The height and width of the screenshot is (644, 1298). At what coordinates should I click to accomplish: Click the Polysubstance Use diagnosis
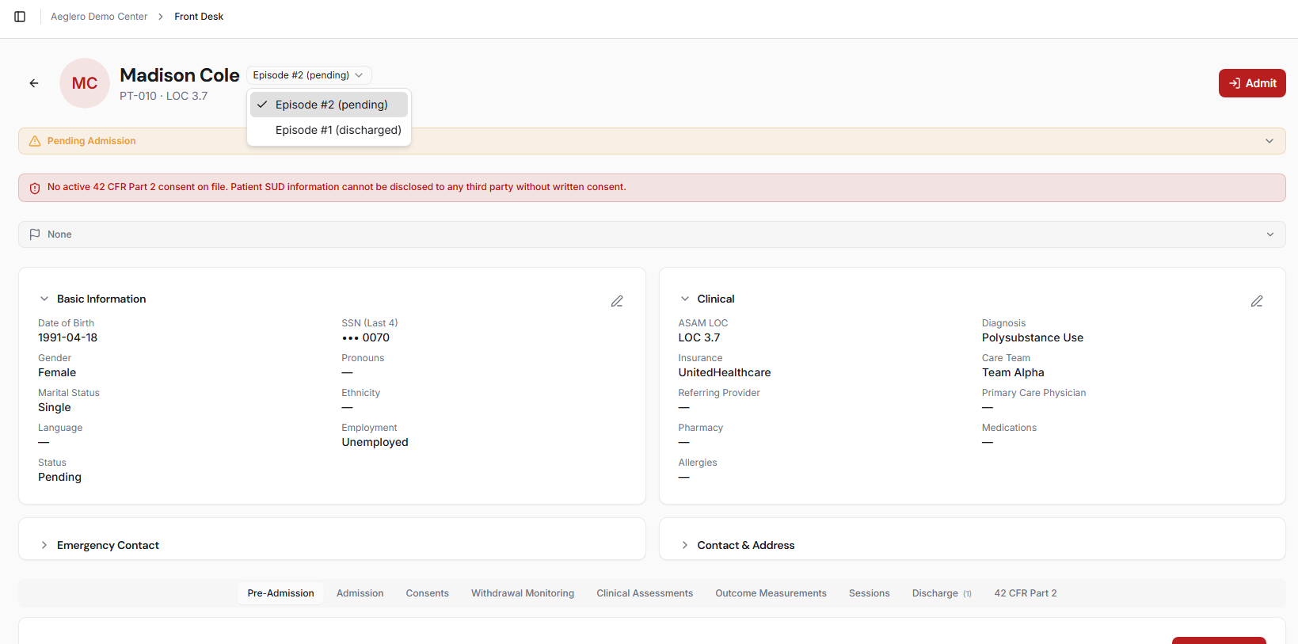[x=1033, y=337]
